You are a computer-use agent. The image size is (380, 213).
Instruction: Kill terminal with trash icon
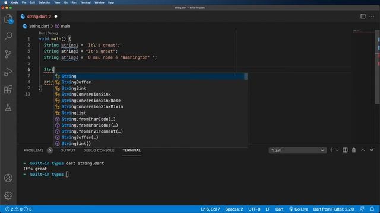coord(354,150)
